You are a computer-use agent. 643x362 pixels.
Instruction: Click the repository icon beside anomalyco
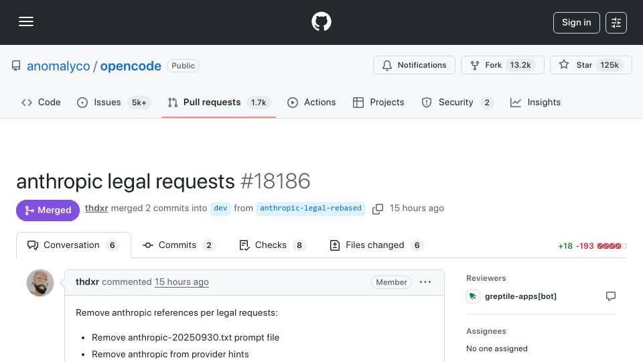16,66
